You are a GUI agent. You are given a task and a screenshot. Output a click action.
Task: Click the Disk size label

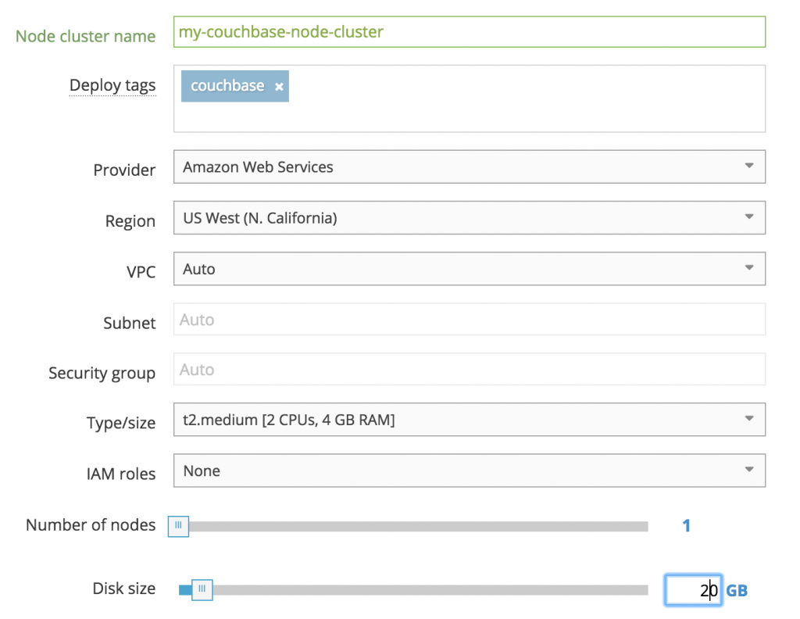[x=124, y=589]
